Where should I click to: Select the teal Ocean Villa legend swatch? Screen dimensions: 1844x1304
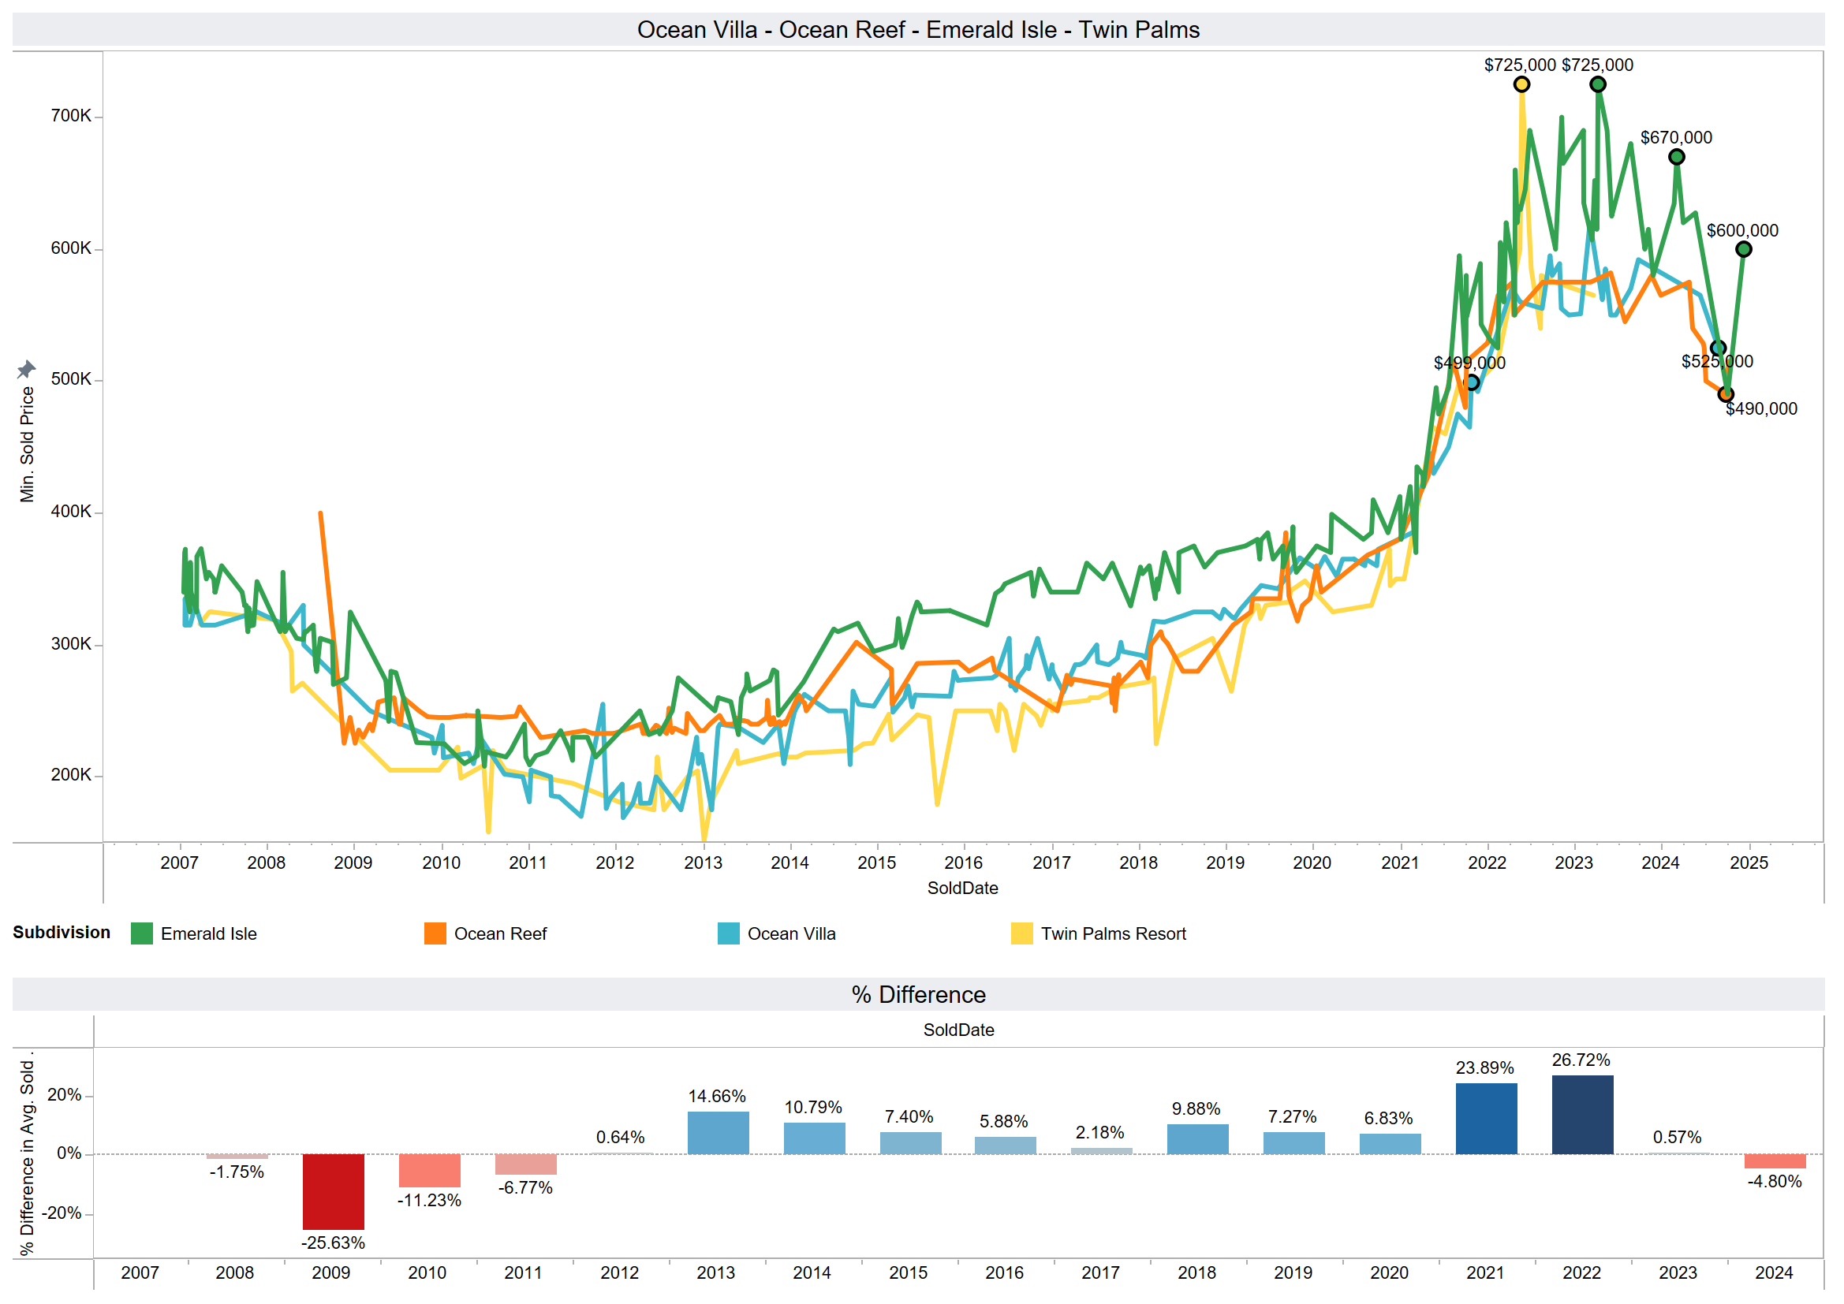click(x=729, y=933)
